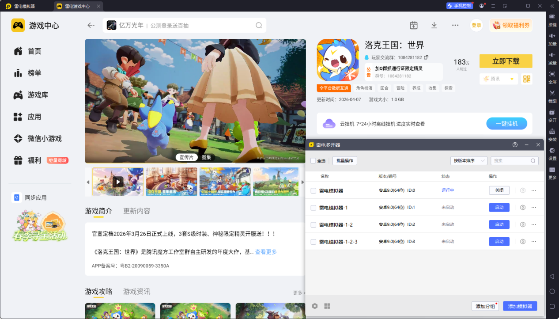Click 启动 for 雷电模拟器-1-2-3
559x319 pixels.
(x=499, y=242)
